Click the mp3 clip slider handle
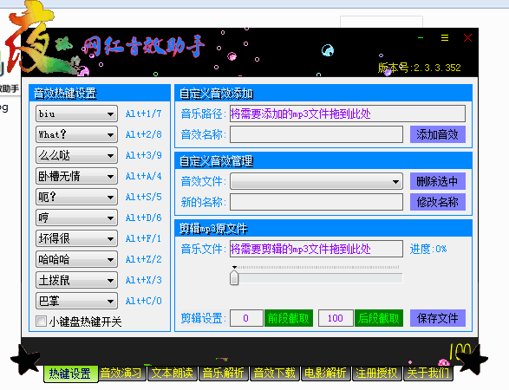This screenshot has height=390, width=509. click(234, 277)
